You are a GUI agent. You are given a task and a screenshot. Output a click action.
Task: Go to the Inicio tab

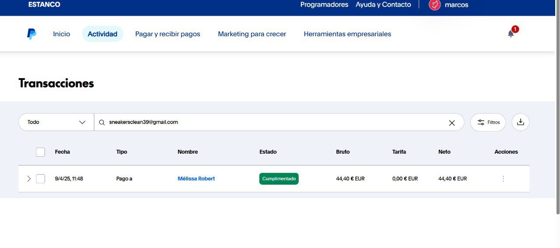[61, 34]
